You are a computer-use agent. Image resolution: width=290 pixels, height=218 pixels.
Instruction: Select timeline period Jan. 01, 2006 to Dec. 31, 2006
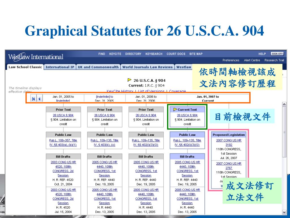click(x=146, y=98)
